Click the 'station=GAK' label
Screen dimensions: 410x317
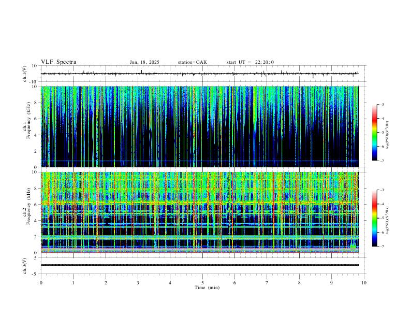click(192, 62)
